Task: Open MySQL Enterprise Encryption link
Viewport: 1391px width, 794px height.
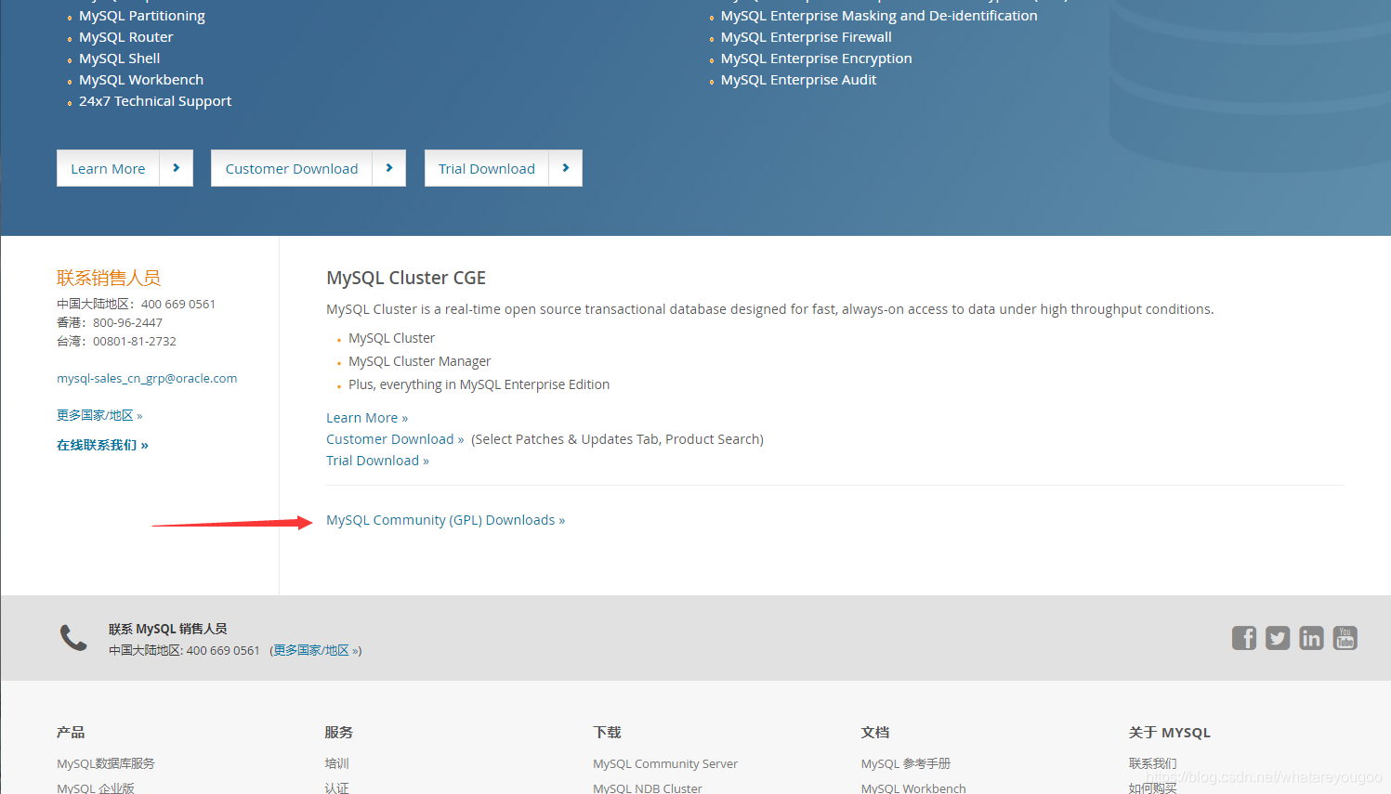Action: [817, 59]
